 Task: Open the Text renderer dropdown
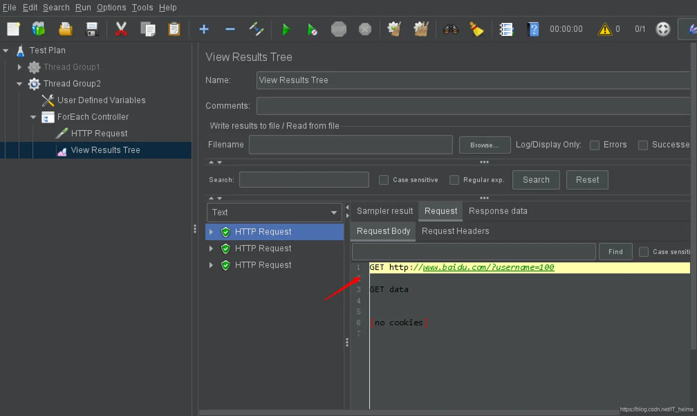pos(274,213)
